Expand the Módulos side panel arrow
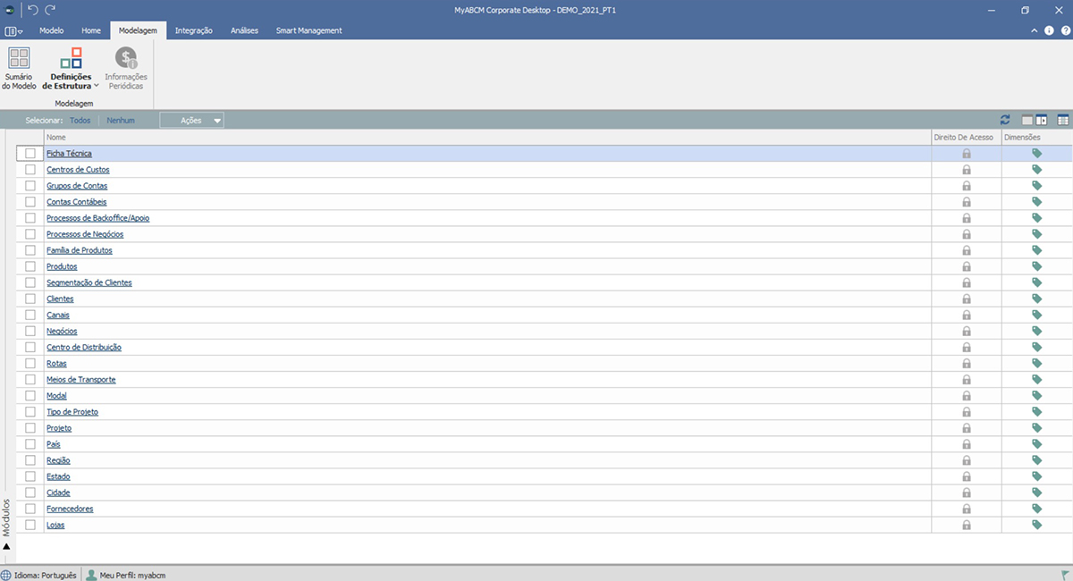The image size is (1073, 581). [x=6, y=546]
